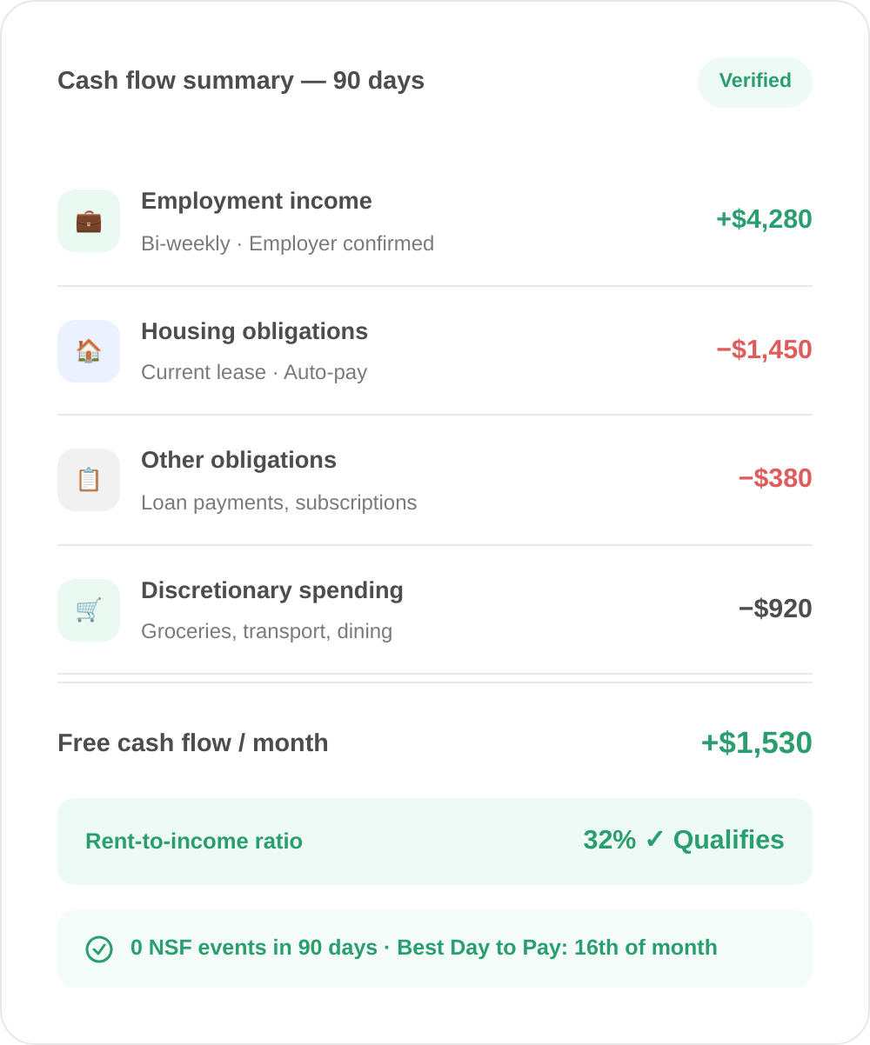Click the Verified status badge
This screenshot has width=870, height=1045.
tap(755, 82)
